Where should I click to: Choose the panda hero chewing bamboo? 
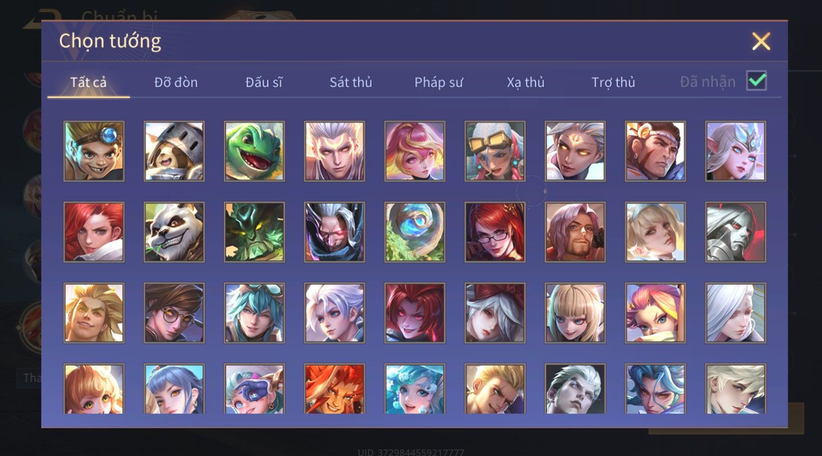174,232
